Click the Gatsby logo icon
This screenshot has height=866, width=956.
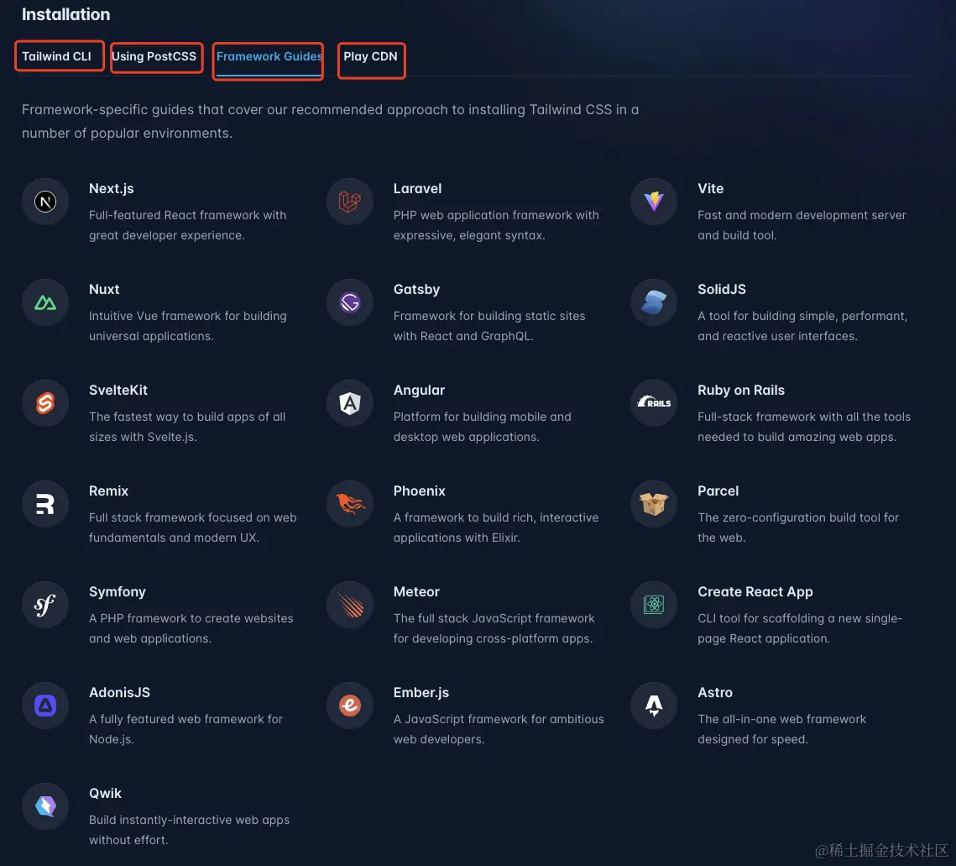point(350,302)
